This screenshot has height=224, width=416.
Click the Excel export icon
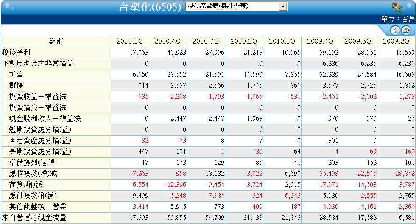click(397, 8)
